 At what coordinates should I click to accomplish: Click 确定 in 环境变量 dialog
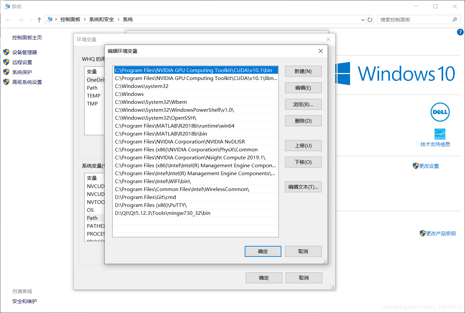[264, 278]
